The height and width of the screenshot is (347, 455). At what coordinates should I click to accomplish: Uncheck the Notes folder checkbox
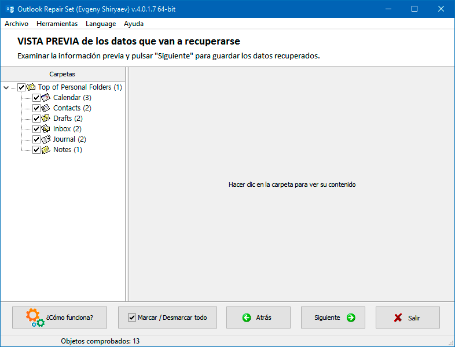(x=36, y=150)
